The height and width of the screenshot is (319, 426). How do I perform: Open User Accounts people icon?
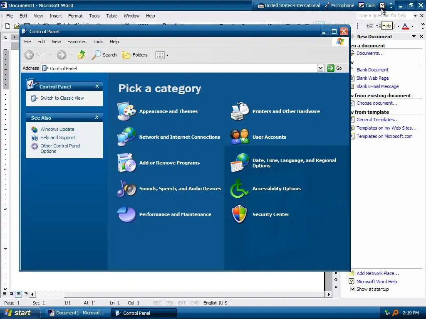tap(240, 137)
